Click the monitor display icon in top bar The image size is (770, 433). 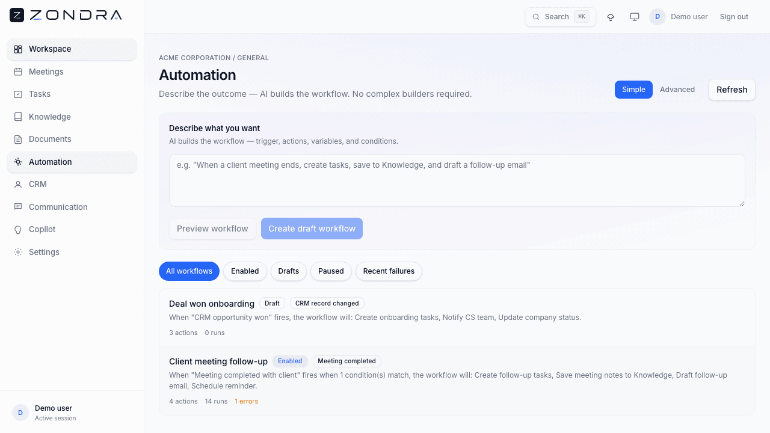pyautogui.click(x=635, y=17)
